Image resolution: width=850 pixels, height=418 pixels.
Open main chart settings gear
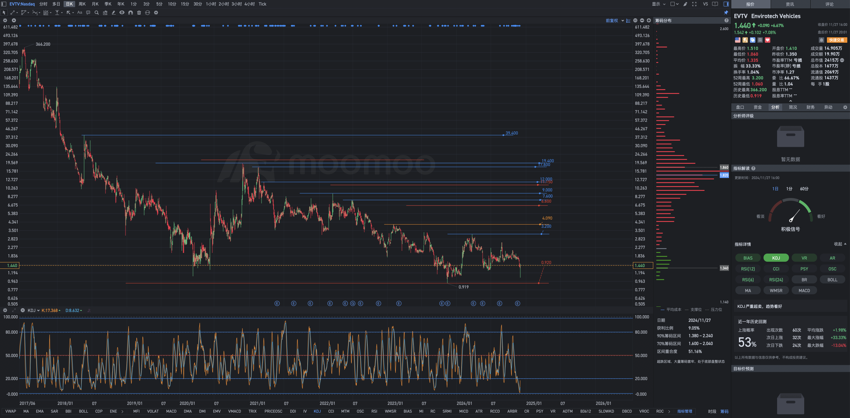[x=5, y=20]
